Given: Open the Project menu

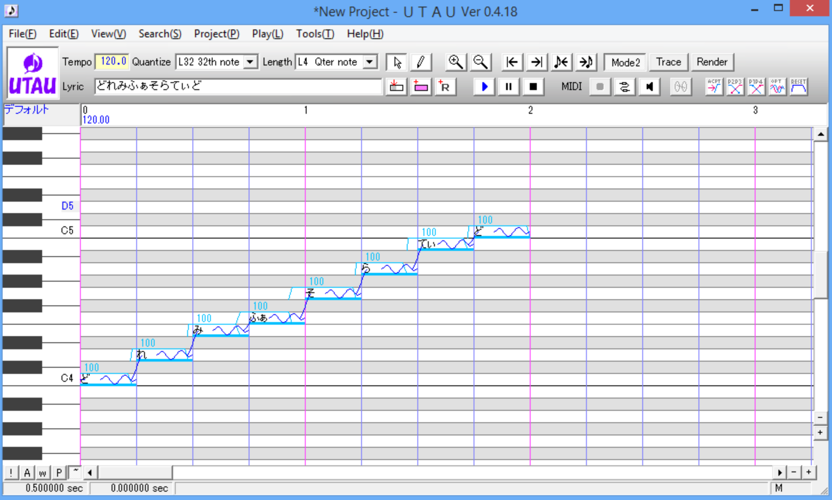Looking at the screenshot, I should click(x=216, y=34).
